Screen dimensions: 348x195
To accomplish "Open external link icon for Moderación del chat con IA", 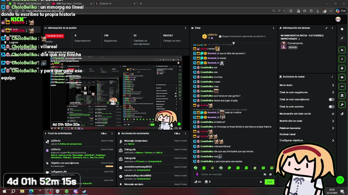I will pyautogui.click(x=333, y=114).
